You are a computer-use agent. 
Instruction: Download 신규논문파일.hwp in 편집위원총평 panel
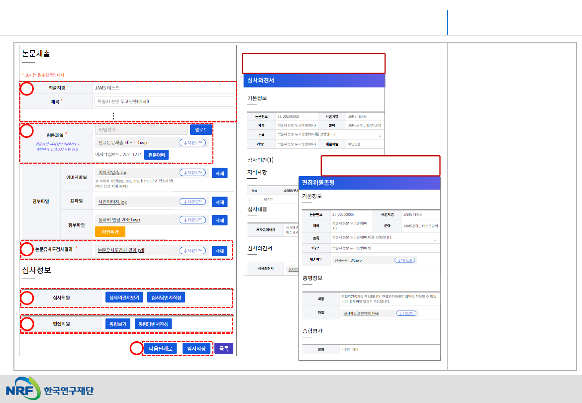[x=405, y=260]
